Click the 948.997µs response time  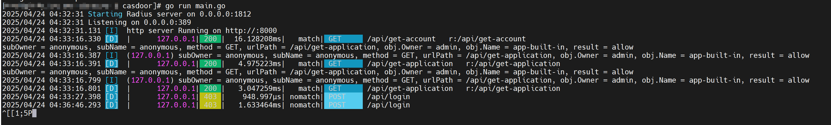coord(262,97)
